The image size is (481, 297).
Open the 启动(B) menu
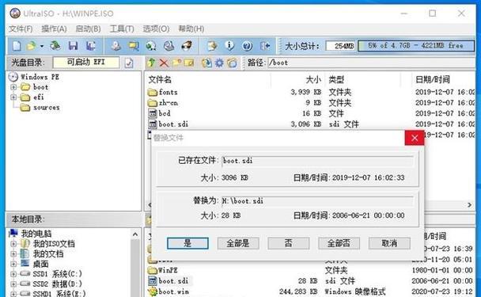point(88,29)
